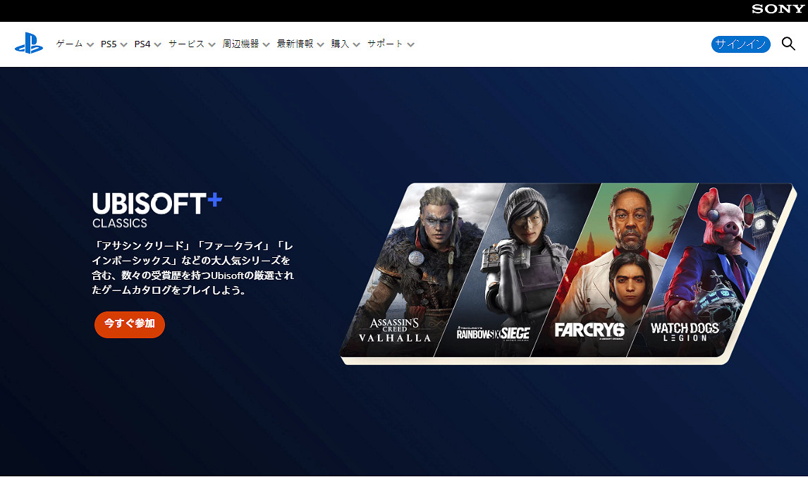Expand the 最新情報 dropdown chevron
Viewport: 808px width, 477px height.
[x=320, y=44]
